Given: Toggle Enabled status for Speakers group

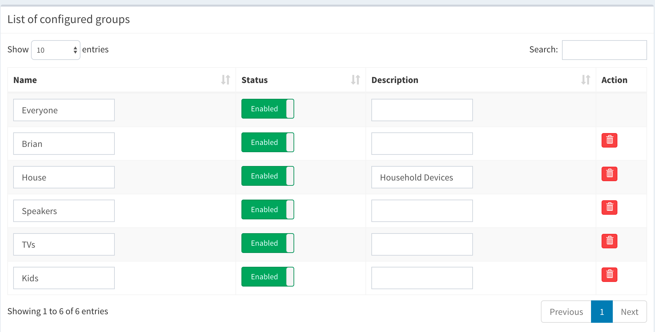Looking at the screenshot, I should [267, 209].
